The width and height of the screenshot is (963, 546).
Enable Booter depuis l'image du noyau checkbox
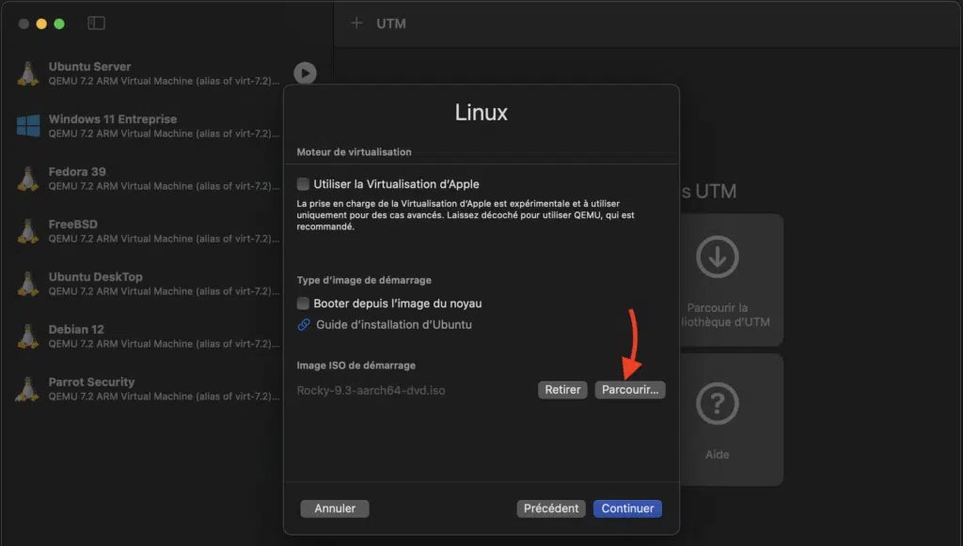303,303
